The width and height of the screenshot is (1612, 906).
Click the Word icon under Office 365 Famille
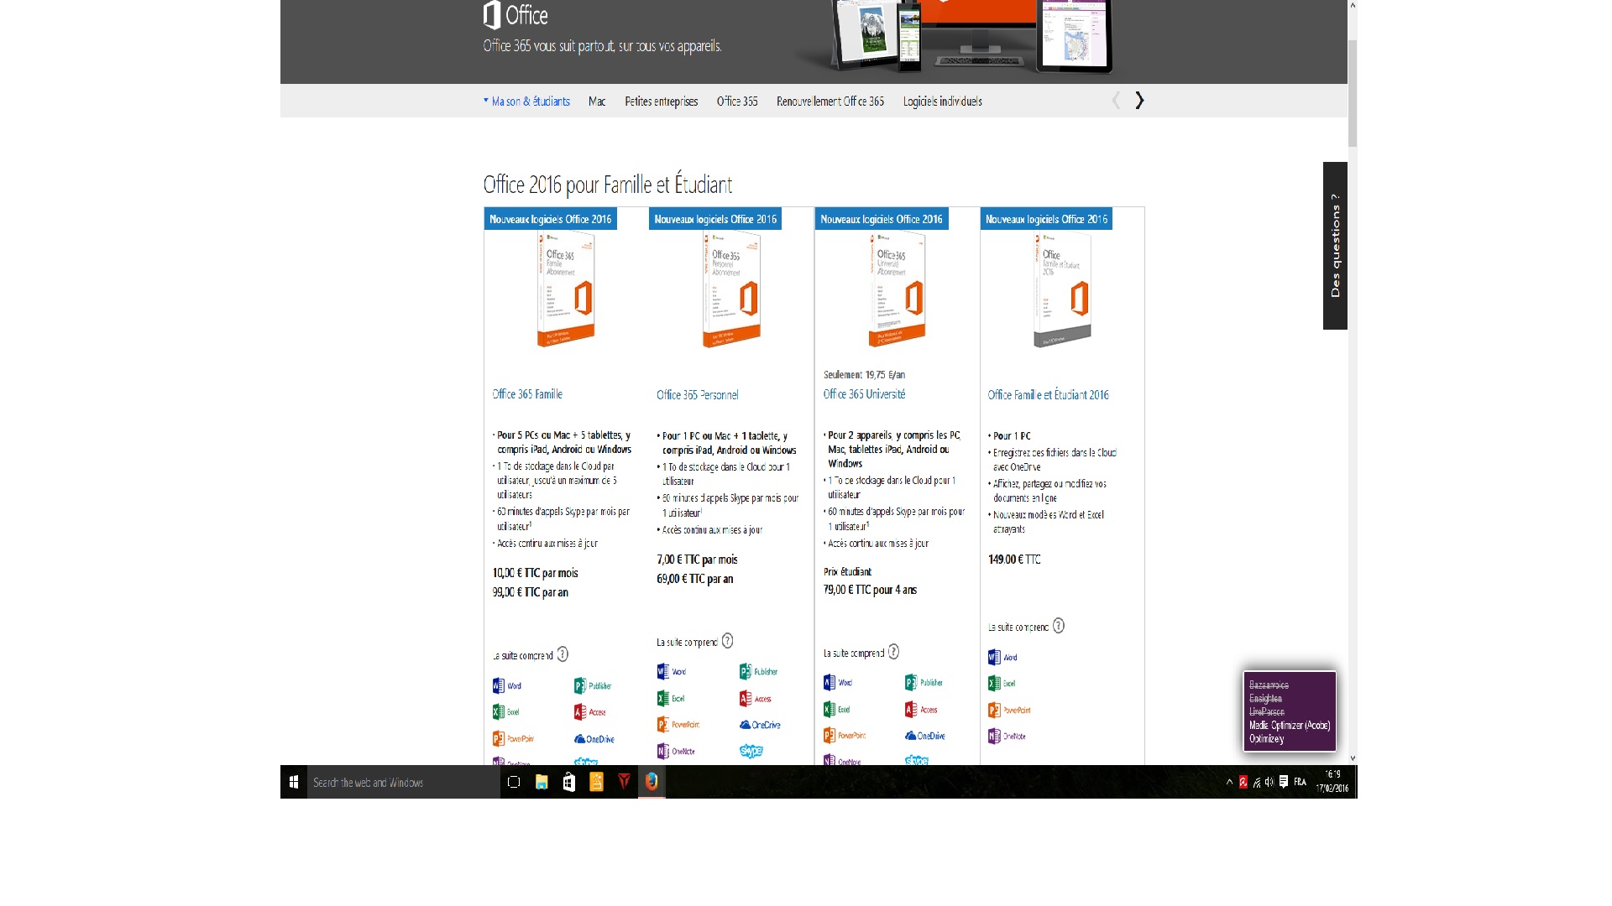click(499, 685)
